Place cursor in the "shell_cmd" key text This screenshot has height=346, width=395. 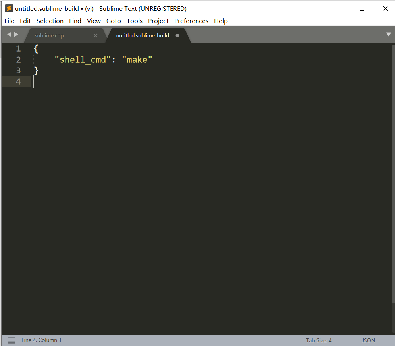83,60
